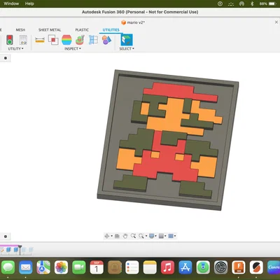This screenshot has width=280, height=280.
Task: Expand the Orbit type dropdown arrow
Action: 111,236
